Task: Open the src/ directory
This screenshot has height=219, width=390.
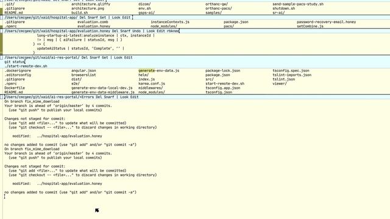Action: click(x=210, y=80)
